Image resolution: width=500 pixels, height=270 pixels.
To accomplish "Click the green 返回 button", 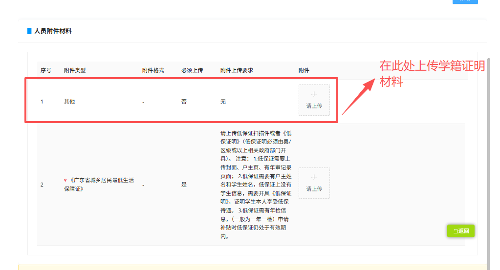I will coord(460,231).
